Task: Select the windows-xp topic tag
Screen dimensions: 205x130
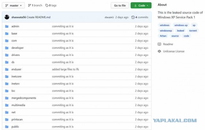Action: [x=181, y=25]
